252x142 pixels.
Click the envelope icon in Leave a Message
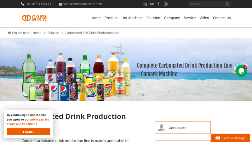pos(218,138)
